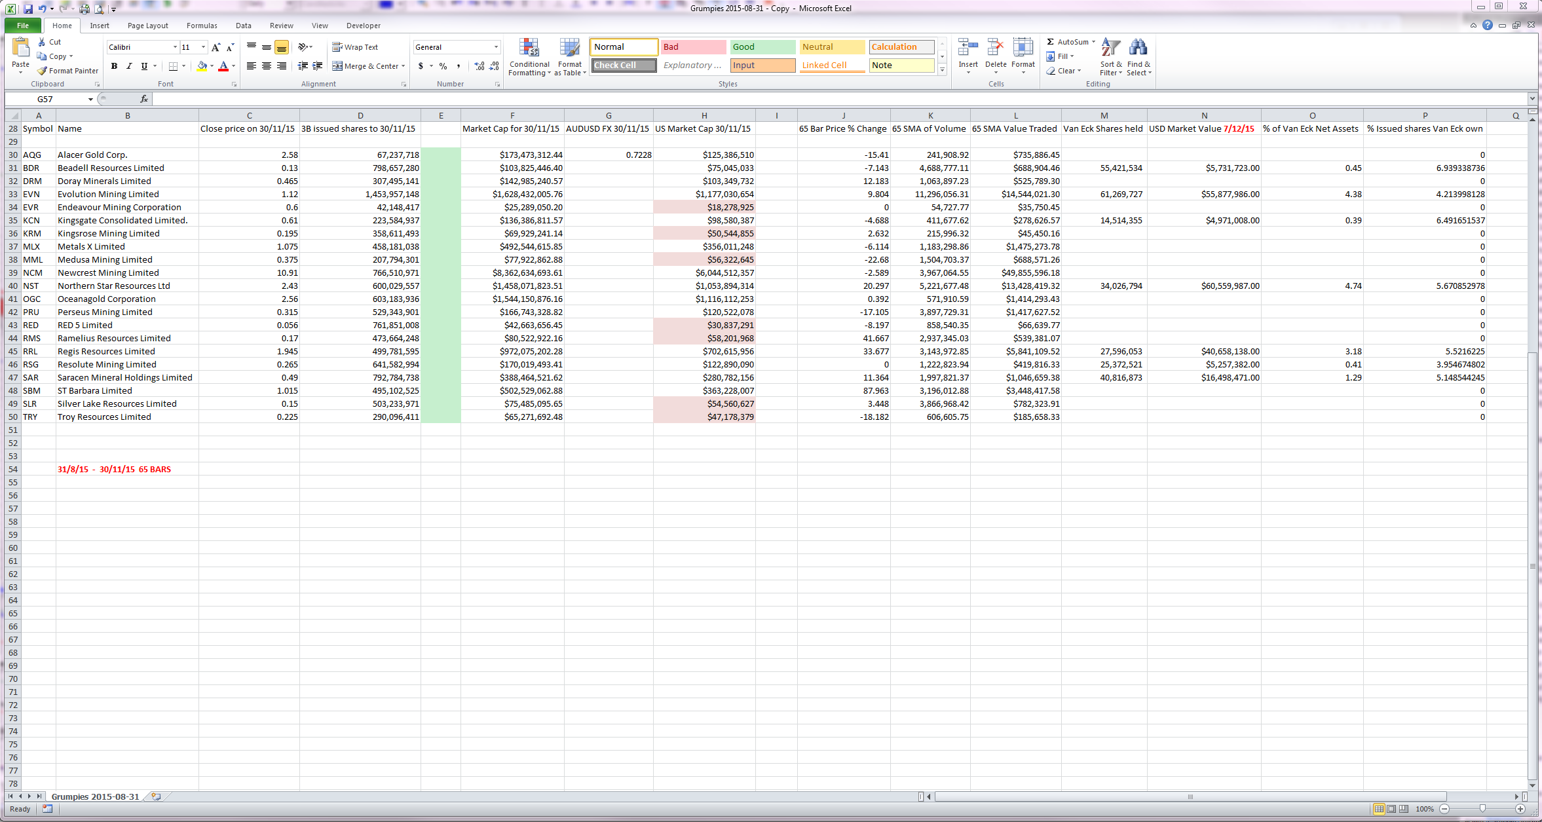The height and width of the screenshot is (822, 1542).
Task: Switch to the Data tab
Action: click(x=244, y=26)
